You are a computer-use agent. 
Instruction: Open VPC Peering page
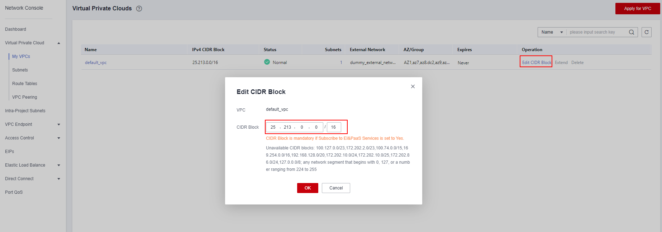[25, 97]
